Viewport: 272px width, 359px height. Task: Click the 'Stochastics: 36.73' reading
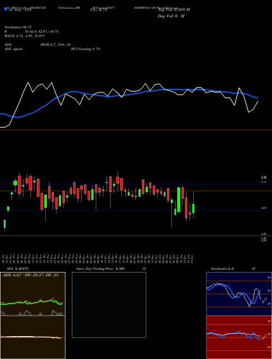coord(17,27)
